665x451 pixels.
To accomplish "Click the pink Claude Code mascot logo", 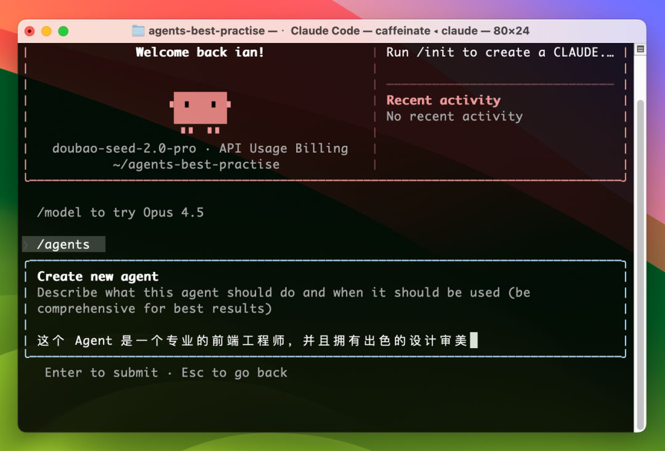I will (x=200, y=113).
